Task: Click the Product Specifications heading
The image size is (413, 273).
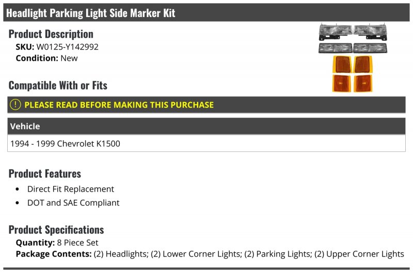Action: pos(56,229)
